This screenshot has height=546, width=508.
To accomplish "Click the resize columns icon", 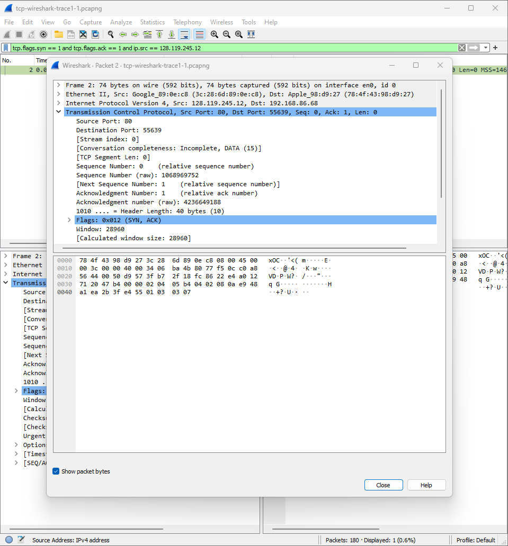I will (x=251, y=34).
